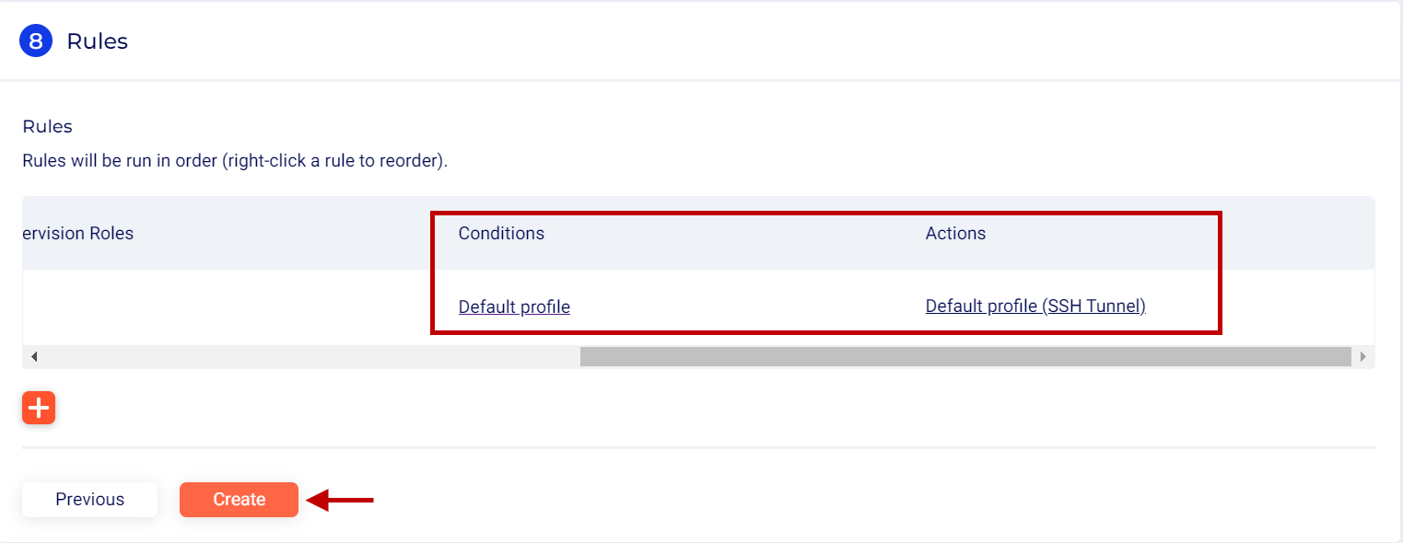Click the Rules step title beside the badge
Image resolution: width=1403 pixels, height=543 pixels.
(98, 41)
